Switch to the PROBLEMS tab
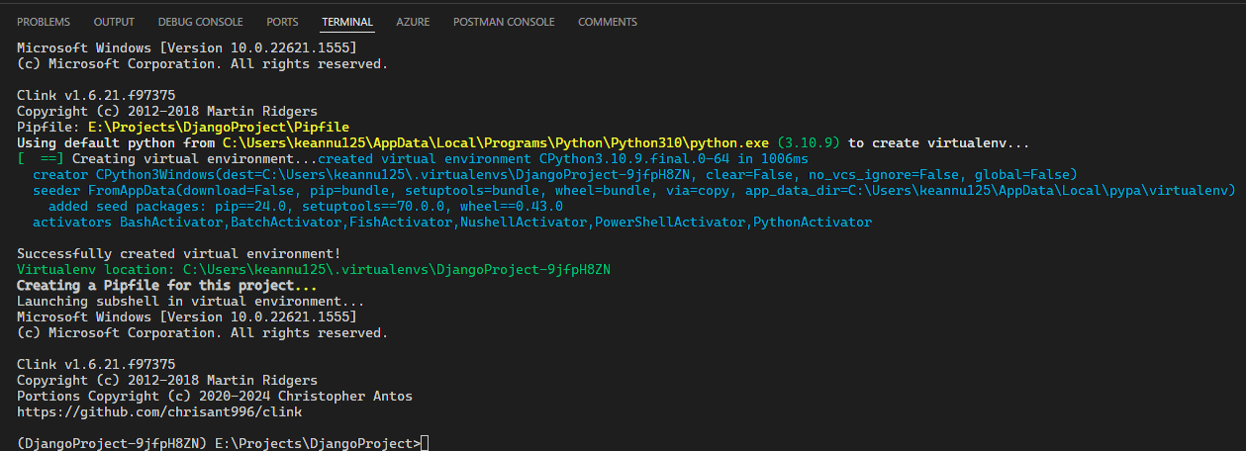The height and width of the screenshot is (451, 1246). [x=44, y=22]
